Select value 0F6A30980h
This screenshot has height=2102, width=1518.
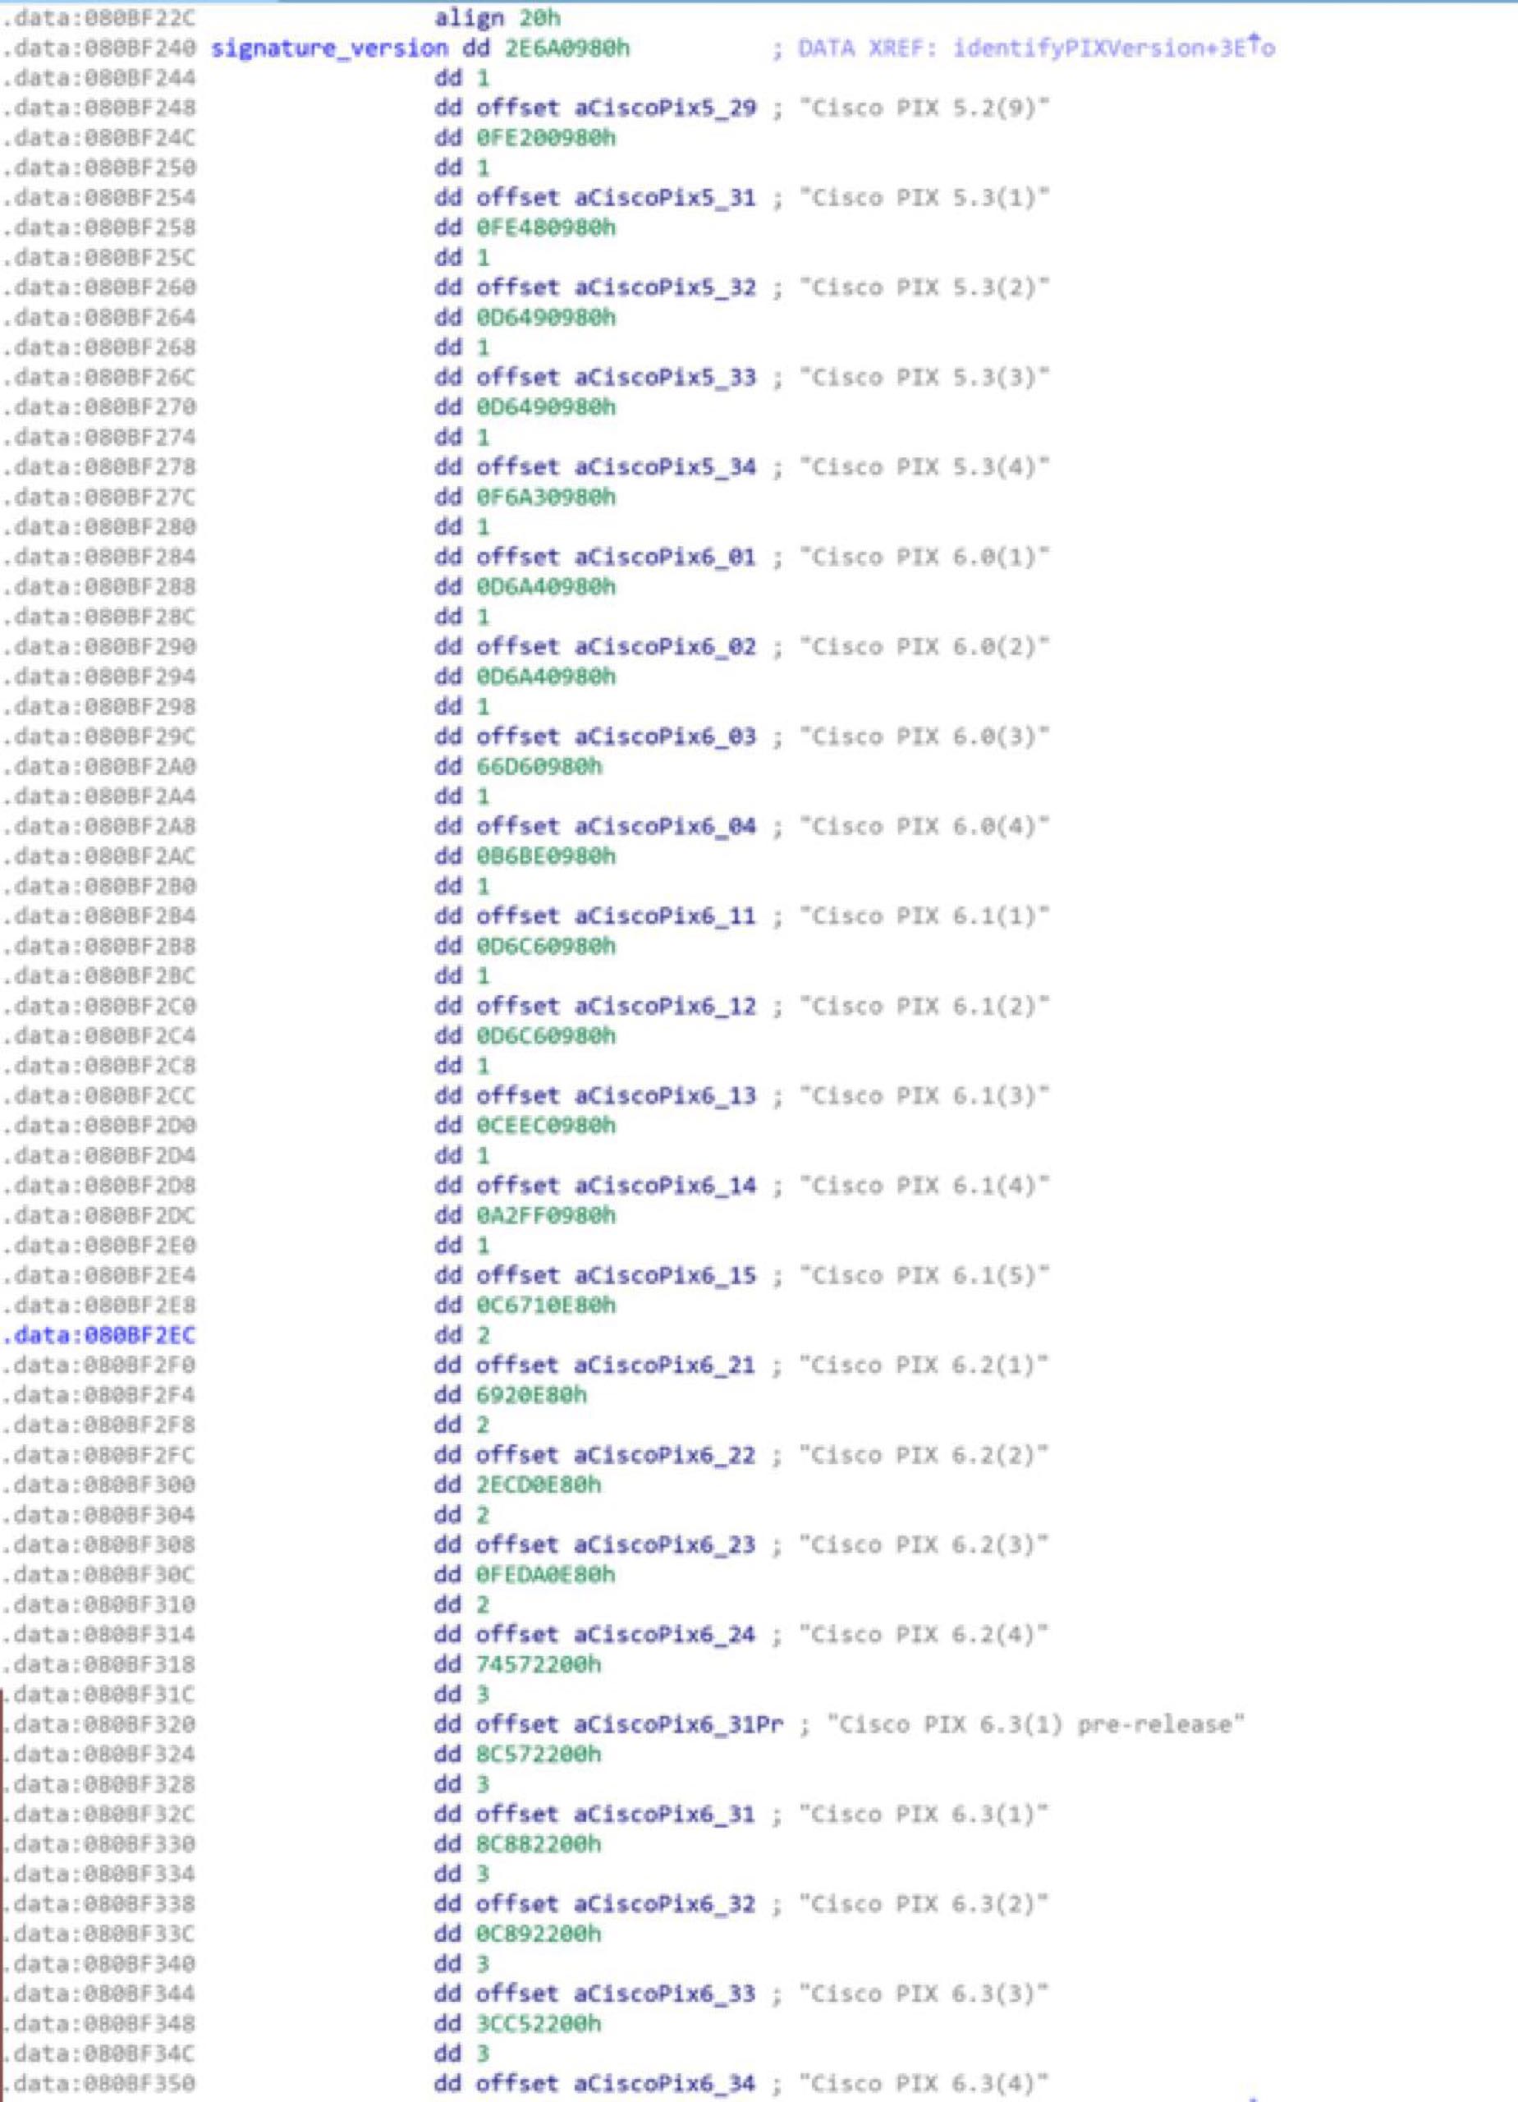point(546,497)
